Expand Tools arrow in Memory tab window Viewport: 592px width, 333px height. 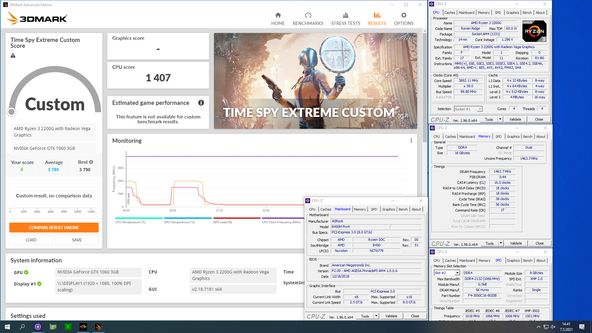(x=501, y=243)
